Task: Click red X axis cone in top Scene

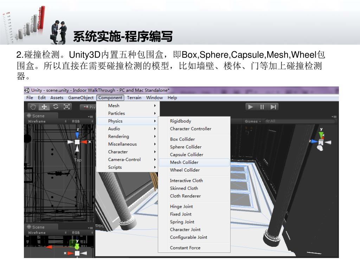Action: [84, 142]
